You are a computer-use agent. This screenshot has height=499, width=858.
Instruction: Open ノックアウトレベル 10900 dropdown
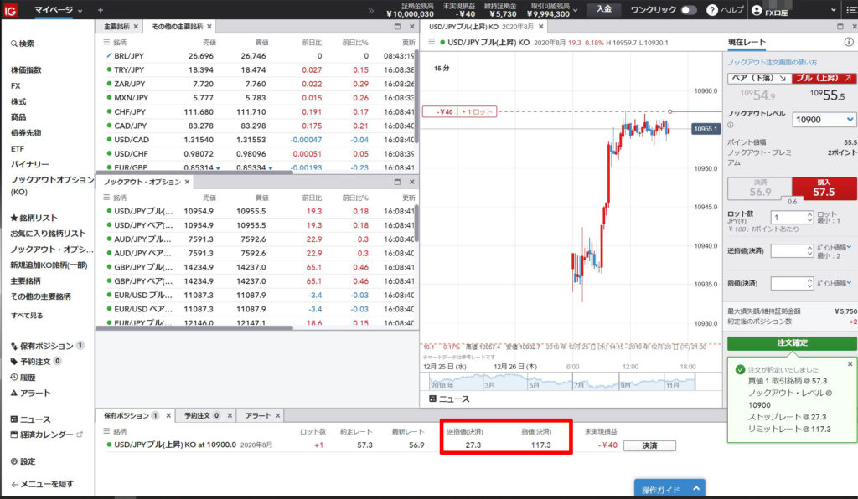[x=824, y=120]
